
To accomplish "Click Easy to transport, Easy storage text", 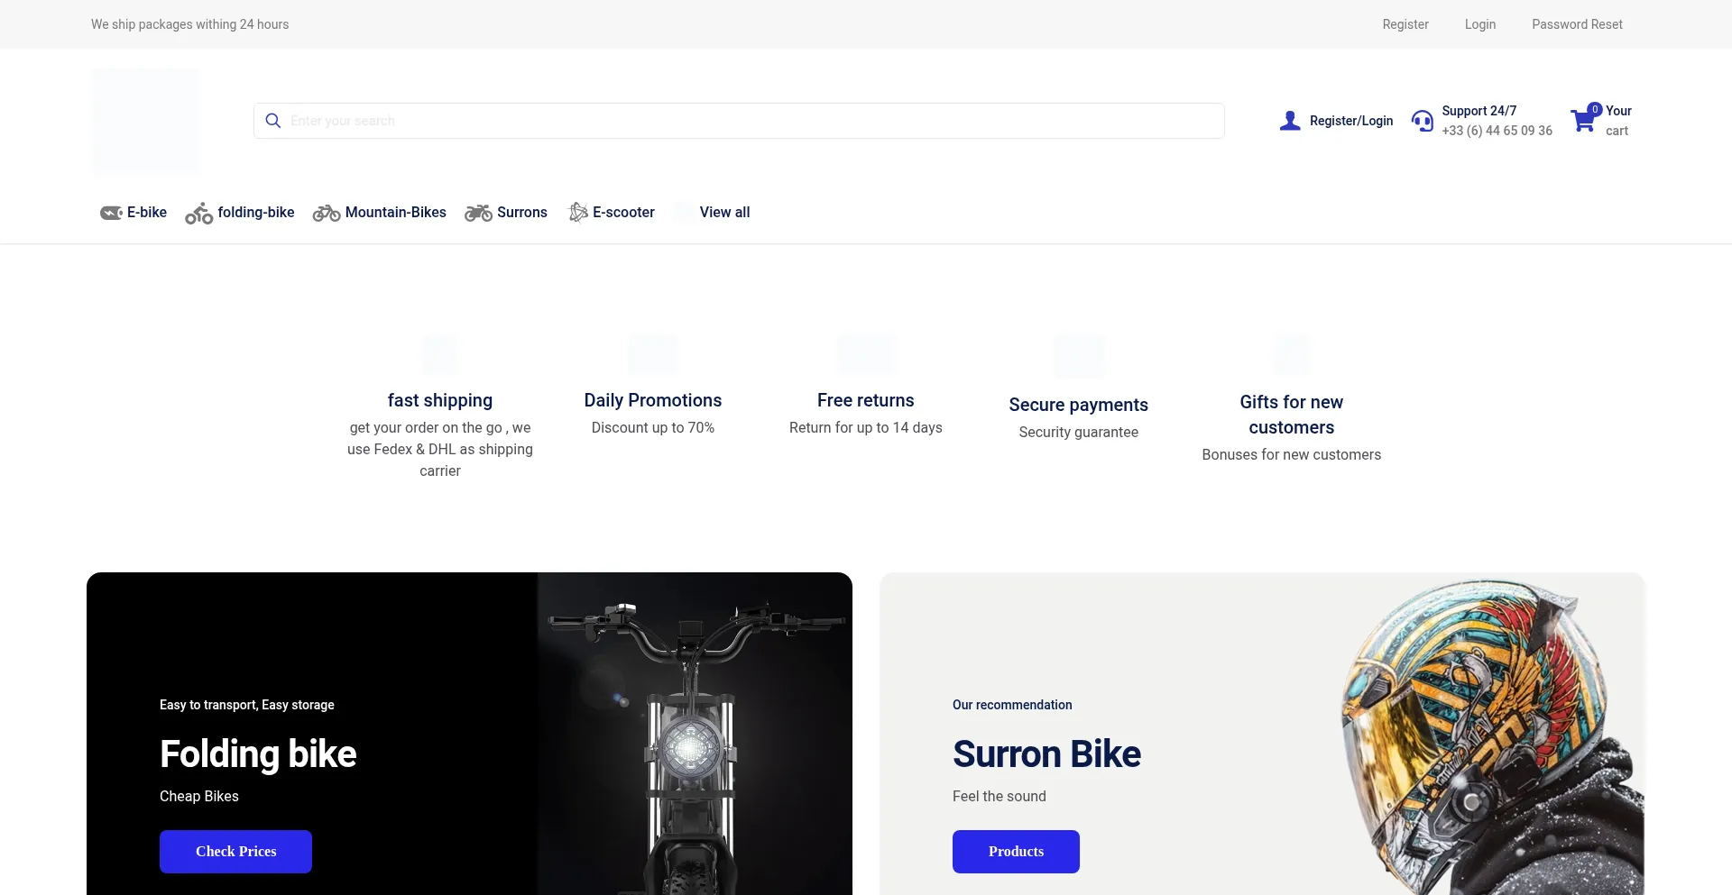I will click(x=247, y=705).
